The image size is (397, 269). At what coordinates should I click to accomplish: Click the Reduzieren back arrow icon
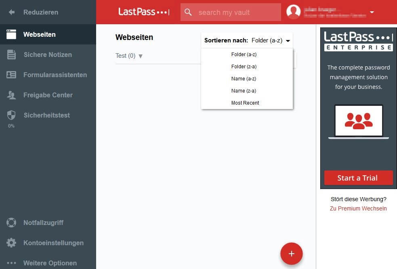coord(11,12)
